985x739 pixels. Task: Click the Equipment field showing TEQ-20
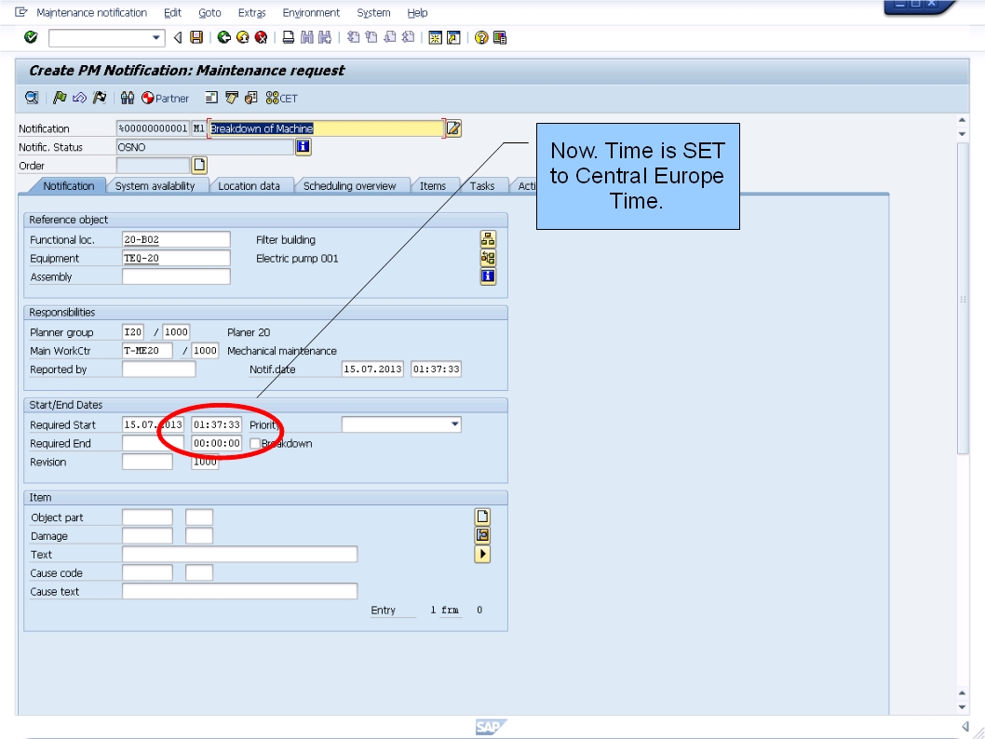176,258
